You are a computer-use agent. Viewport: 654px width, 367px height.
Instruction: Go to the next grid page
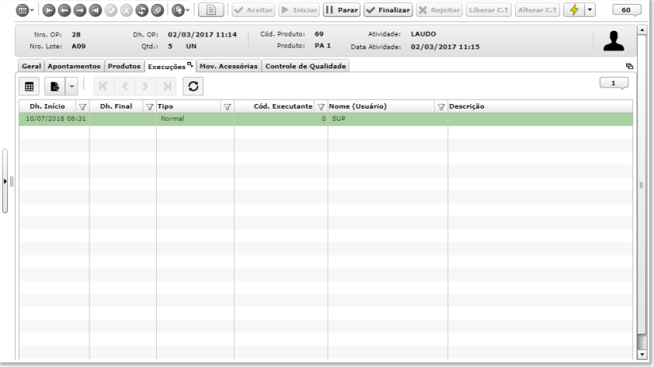pyautogui.click(x=145, y=86)
